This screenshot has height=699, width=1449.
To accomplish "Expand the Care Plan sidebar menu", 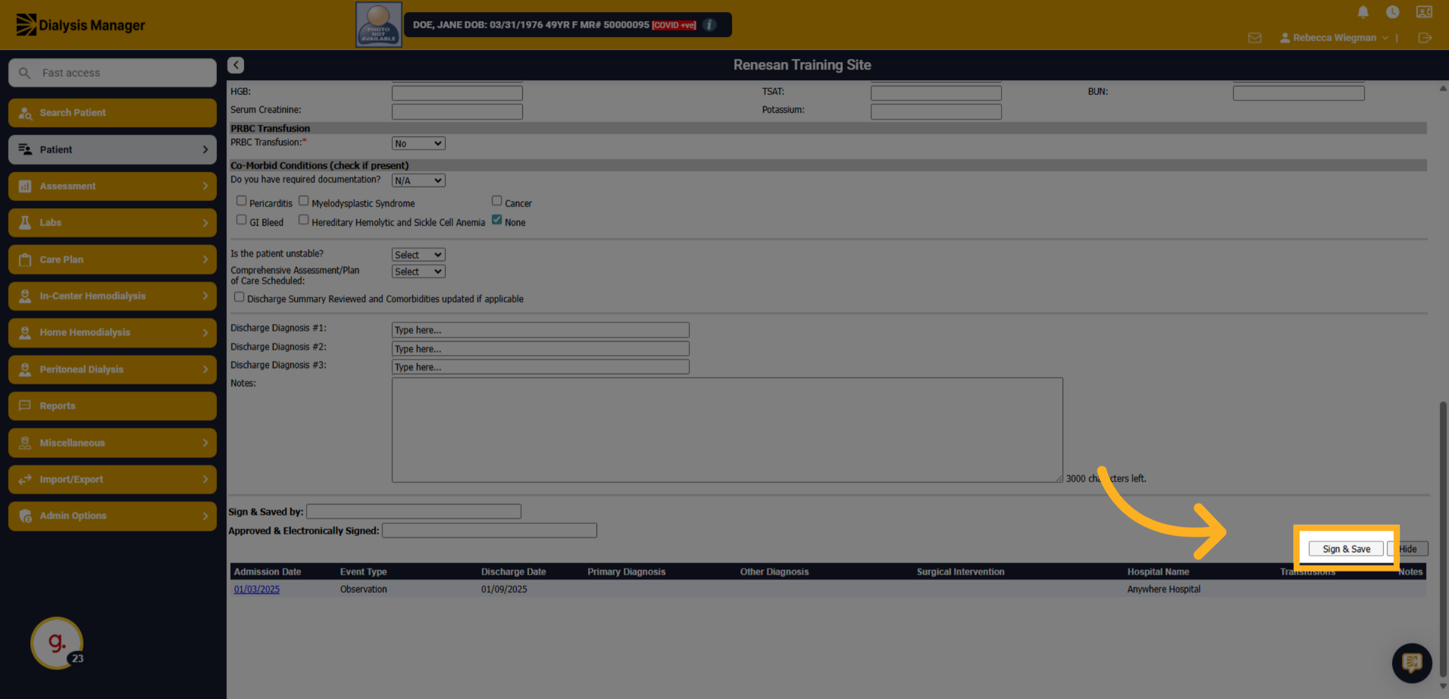I will [112, 259].
